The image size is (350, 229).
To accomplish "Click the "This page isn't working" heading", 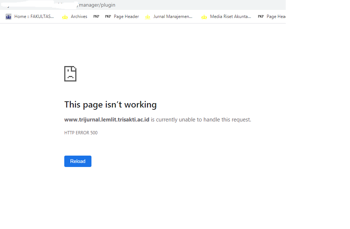I will tap(110, 105).
